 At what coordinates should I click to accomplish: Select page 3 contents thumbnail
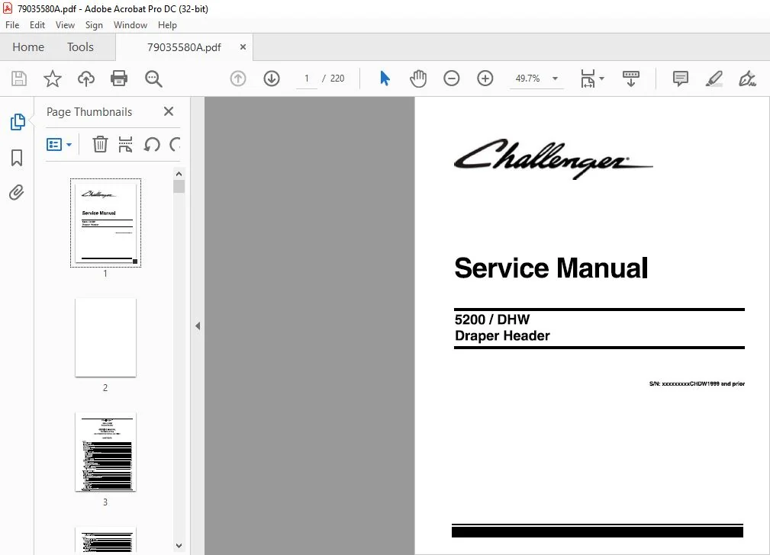point(105,452)
